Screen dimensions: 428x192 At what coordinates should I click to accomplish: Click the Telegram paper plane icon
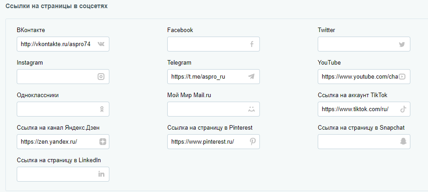coord(251,77)
